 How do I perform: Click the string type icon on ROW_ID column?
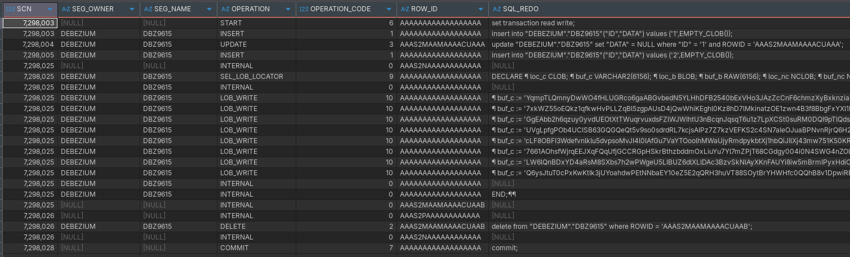coord(404,9)
